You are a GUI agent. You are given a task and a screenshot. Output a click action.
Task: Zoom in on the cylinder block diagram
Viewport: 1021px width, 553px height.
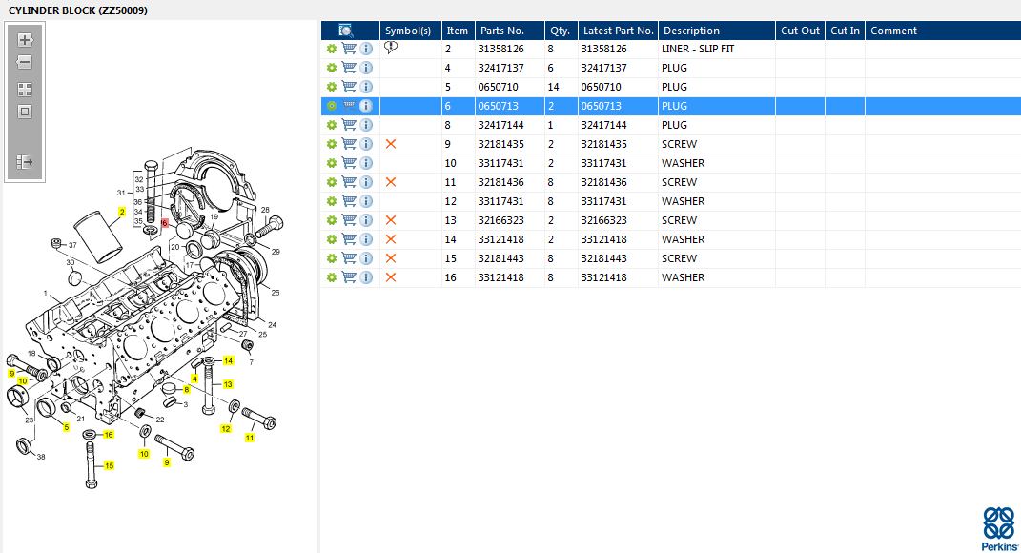[25, 40]
